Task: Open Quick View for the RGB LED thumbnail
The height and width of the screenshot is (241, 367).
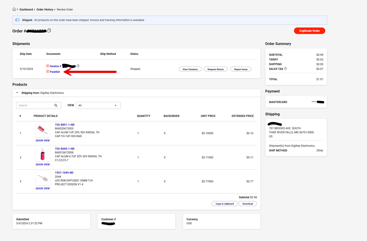Action: [43, 189]
